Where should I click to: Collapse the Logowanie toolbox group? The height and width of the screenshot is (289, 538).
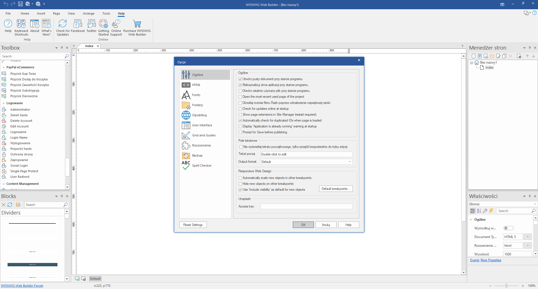click(3, 103)
